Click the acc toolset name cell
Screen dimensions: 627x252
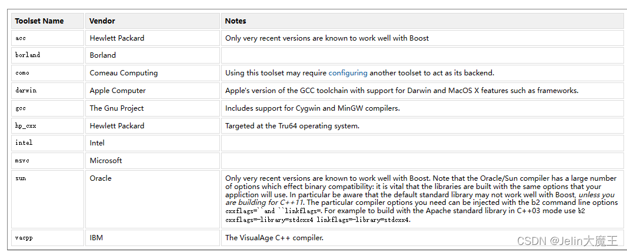tap(48, 38)
